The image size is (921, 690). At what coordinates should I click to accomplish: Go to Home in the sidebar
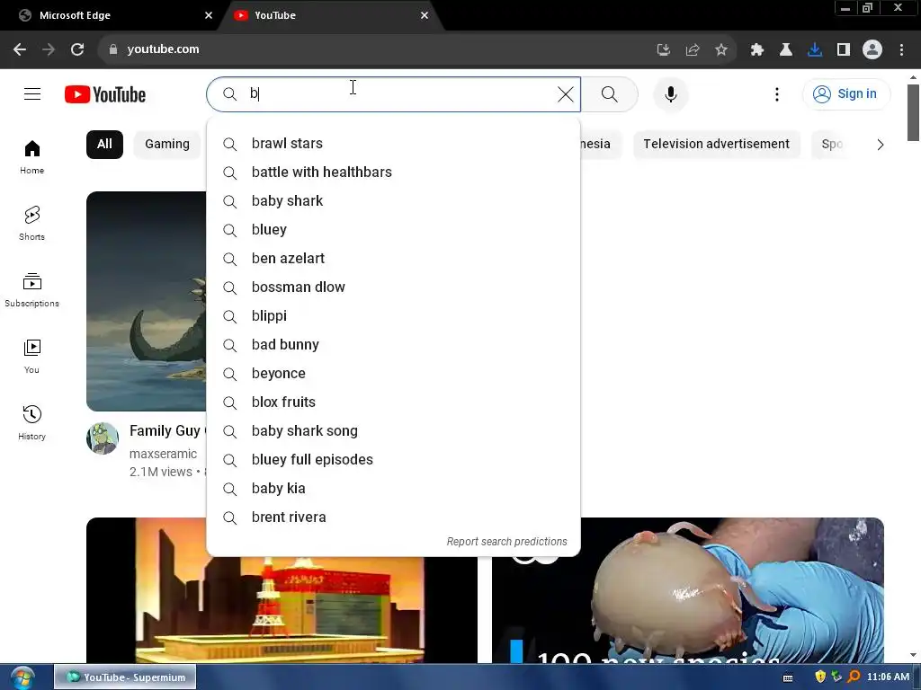31,157
